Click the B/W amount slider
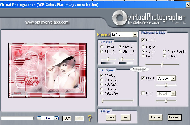Screen dimensions: 190x125 point(166,101)
